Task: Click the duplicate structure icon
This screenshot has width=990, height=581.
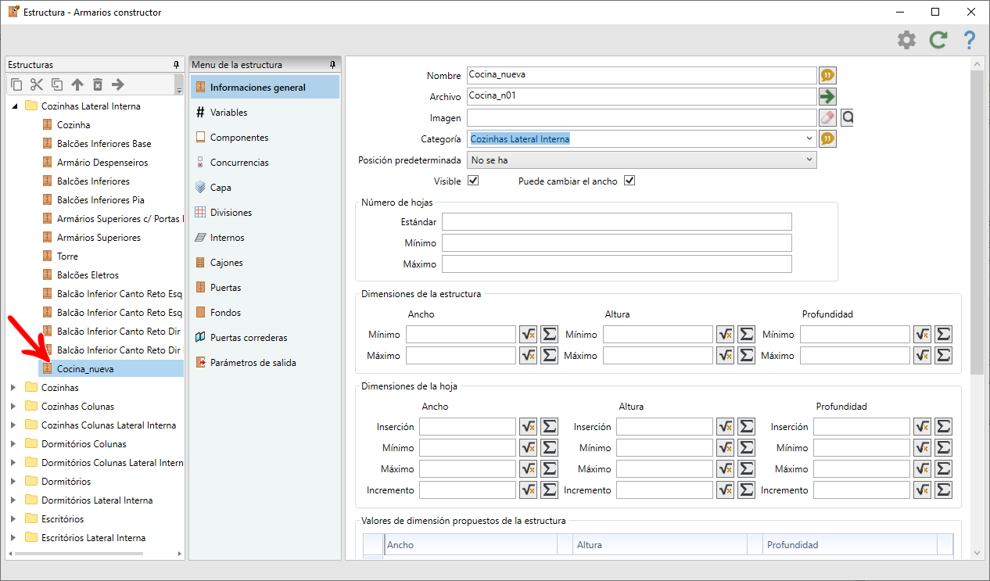Action: [x=57, y=84]
